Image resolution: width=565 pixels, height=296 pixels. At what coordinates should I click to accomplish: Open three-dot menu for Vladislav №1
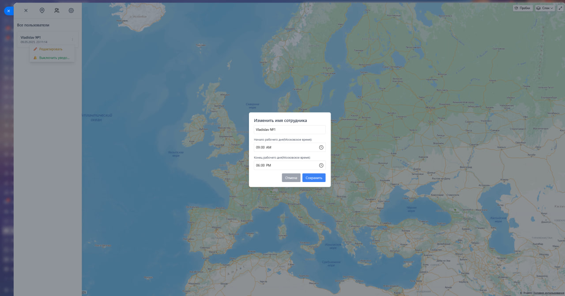(x=72, y=39)
